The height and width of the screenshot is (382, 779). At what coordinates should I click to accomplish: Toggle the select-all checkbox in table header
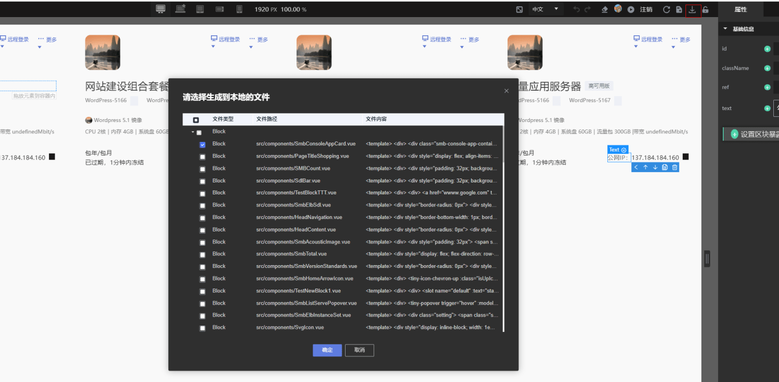(x=196, y=120)
